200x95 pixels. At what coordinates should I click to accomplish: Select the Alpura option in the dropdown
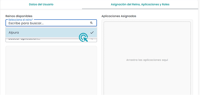click(x=51, y=33)
